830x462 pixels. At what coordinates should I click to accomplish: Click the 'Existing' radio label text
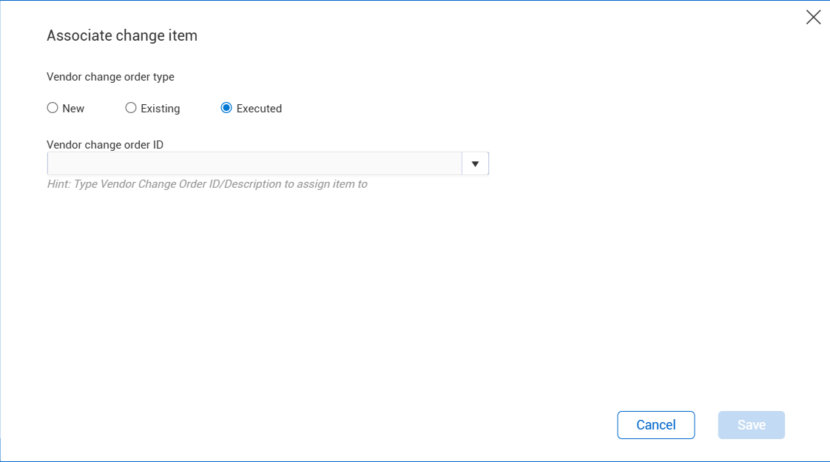pyautogui.click(x=160, y=109)
